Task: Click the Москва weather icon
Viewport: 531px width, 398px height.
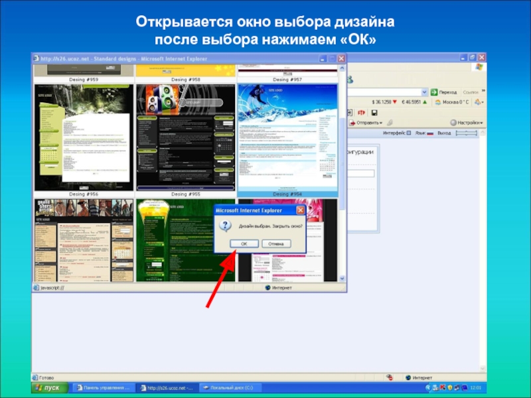Action: 438,102
